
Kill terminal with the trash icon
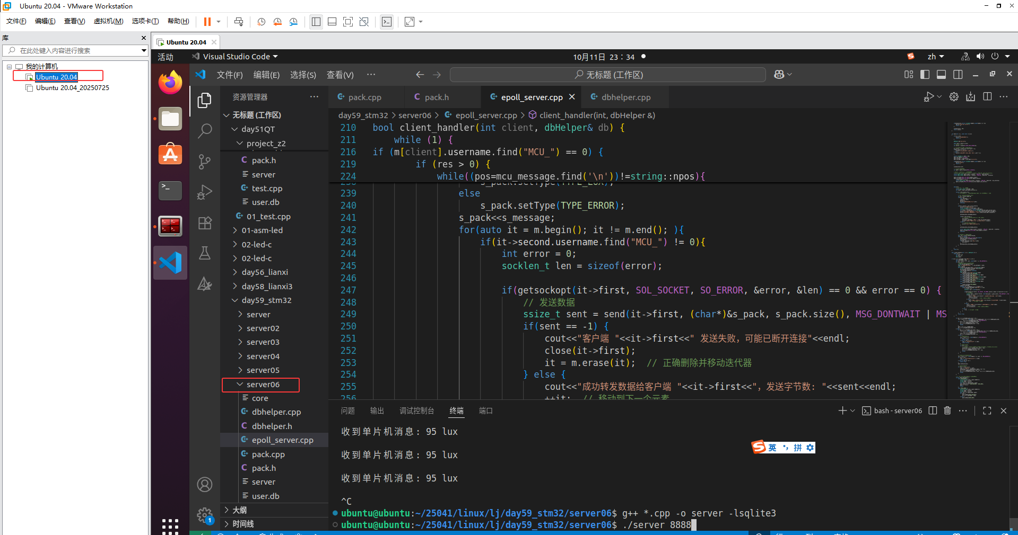947,411
